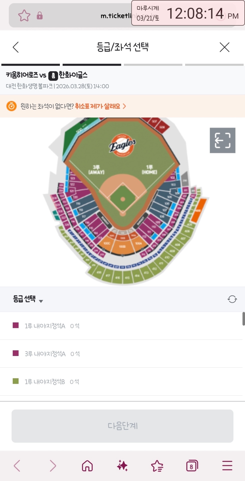The height and width of the screenshot is (481, 245).
Task: Show the open browser tabs
Action: coord(192,466)
